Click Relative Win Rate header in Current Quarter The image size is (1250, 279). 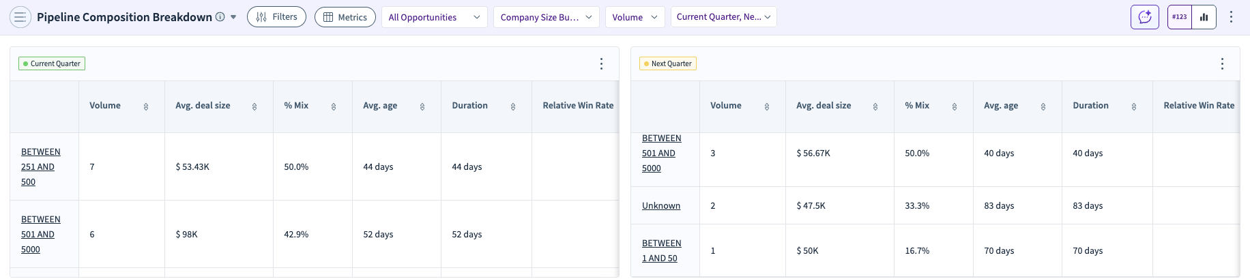click(578, 105)
